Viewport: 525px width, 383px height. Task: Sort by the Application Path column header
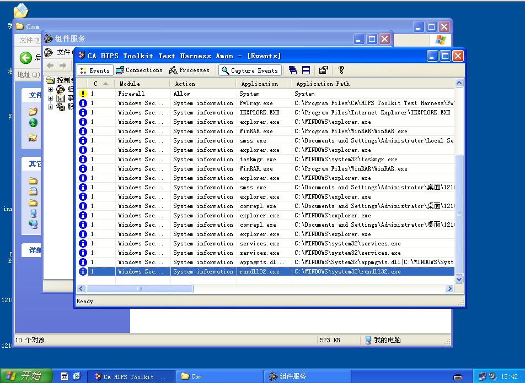pos(372,84)
